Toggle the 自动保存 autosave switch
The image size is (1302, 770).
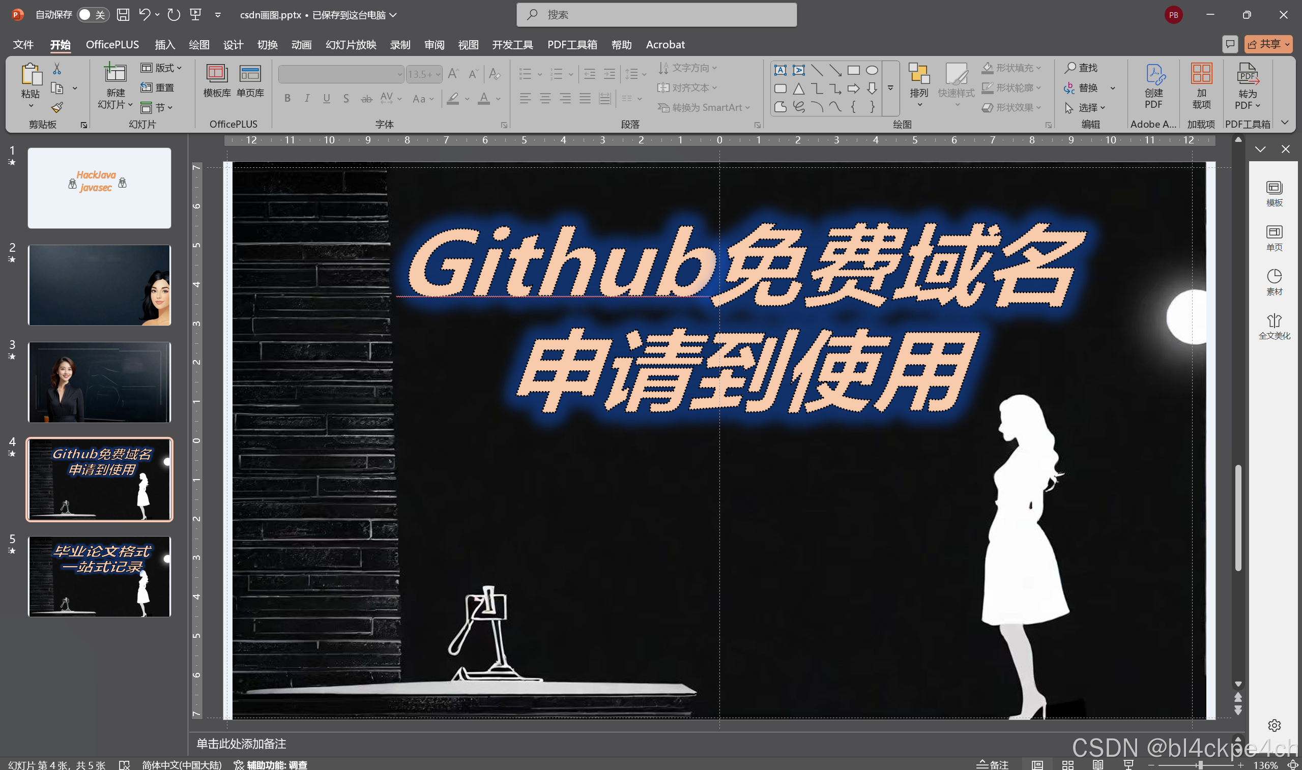[92, 15]
